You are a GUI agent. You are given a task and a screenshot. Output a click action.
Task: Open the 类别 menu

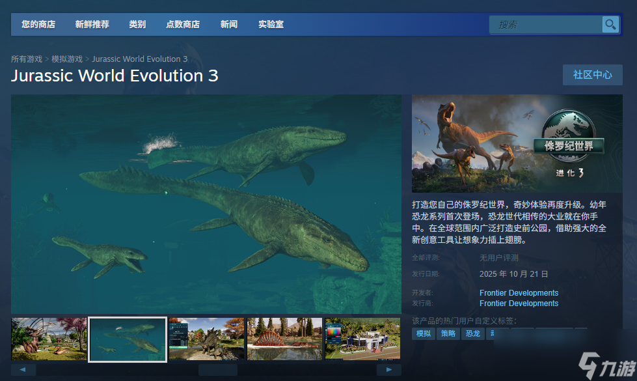point(137,24)
